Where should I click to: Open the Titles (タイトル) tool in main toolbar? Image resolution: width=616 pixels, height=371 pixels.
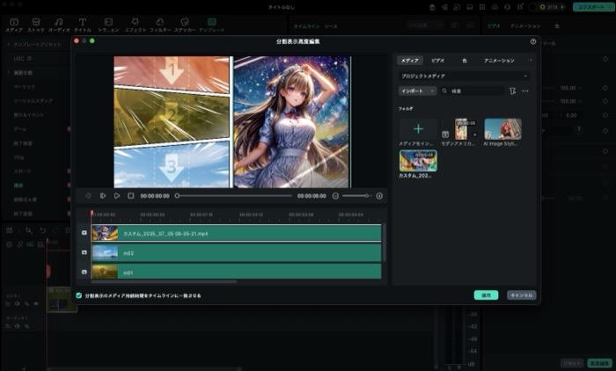click(x=83, y=25)
